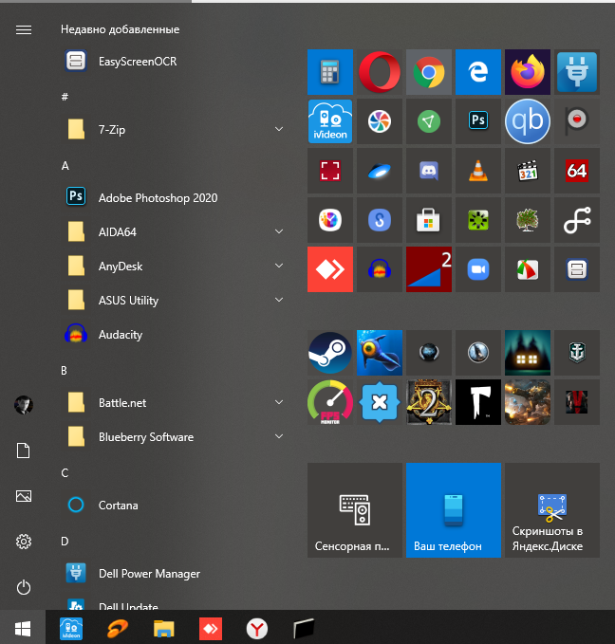Launch Audacity from the app list
Screen dimensions: 615x644
(175, 334)
